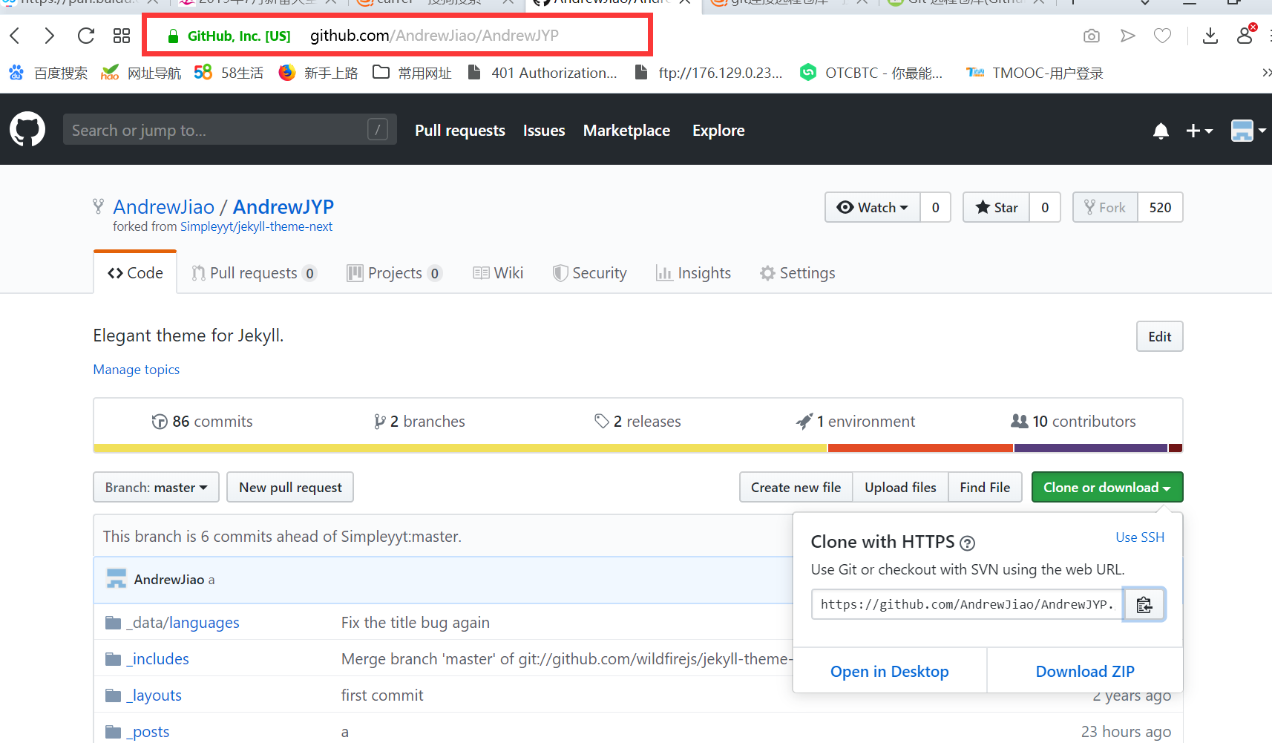
Task: Reload the page with the refresh icon
Action: 86,36
